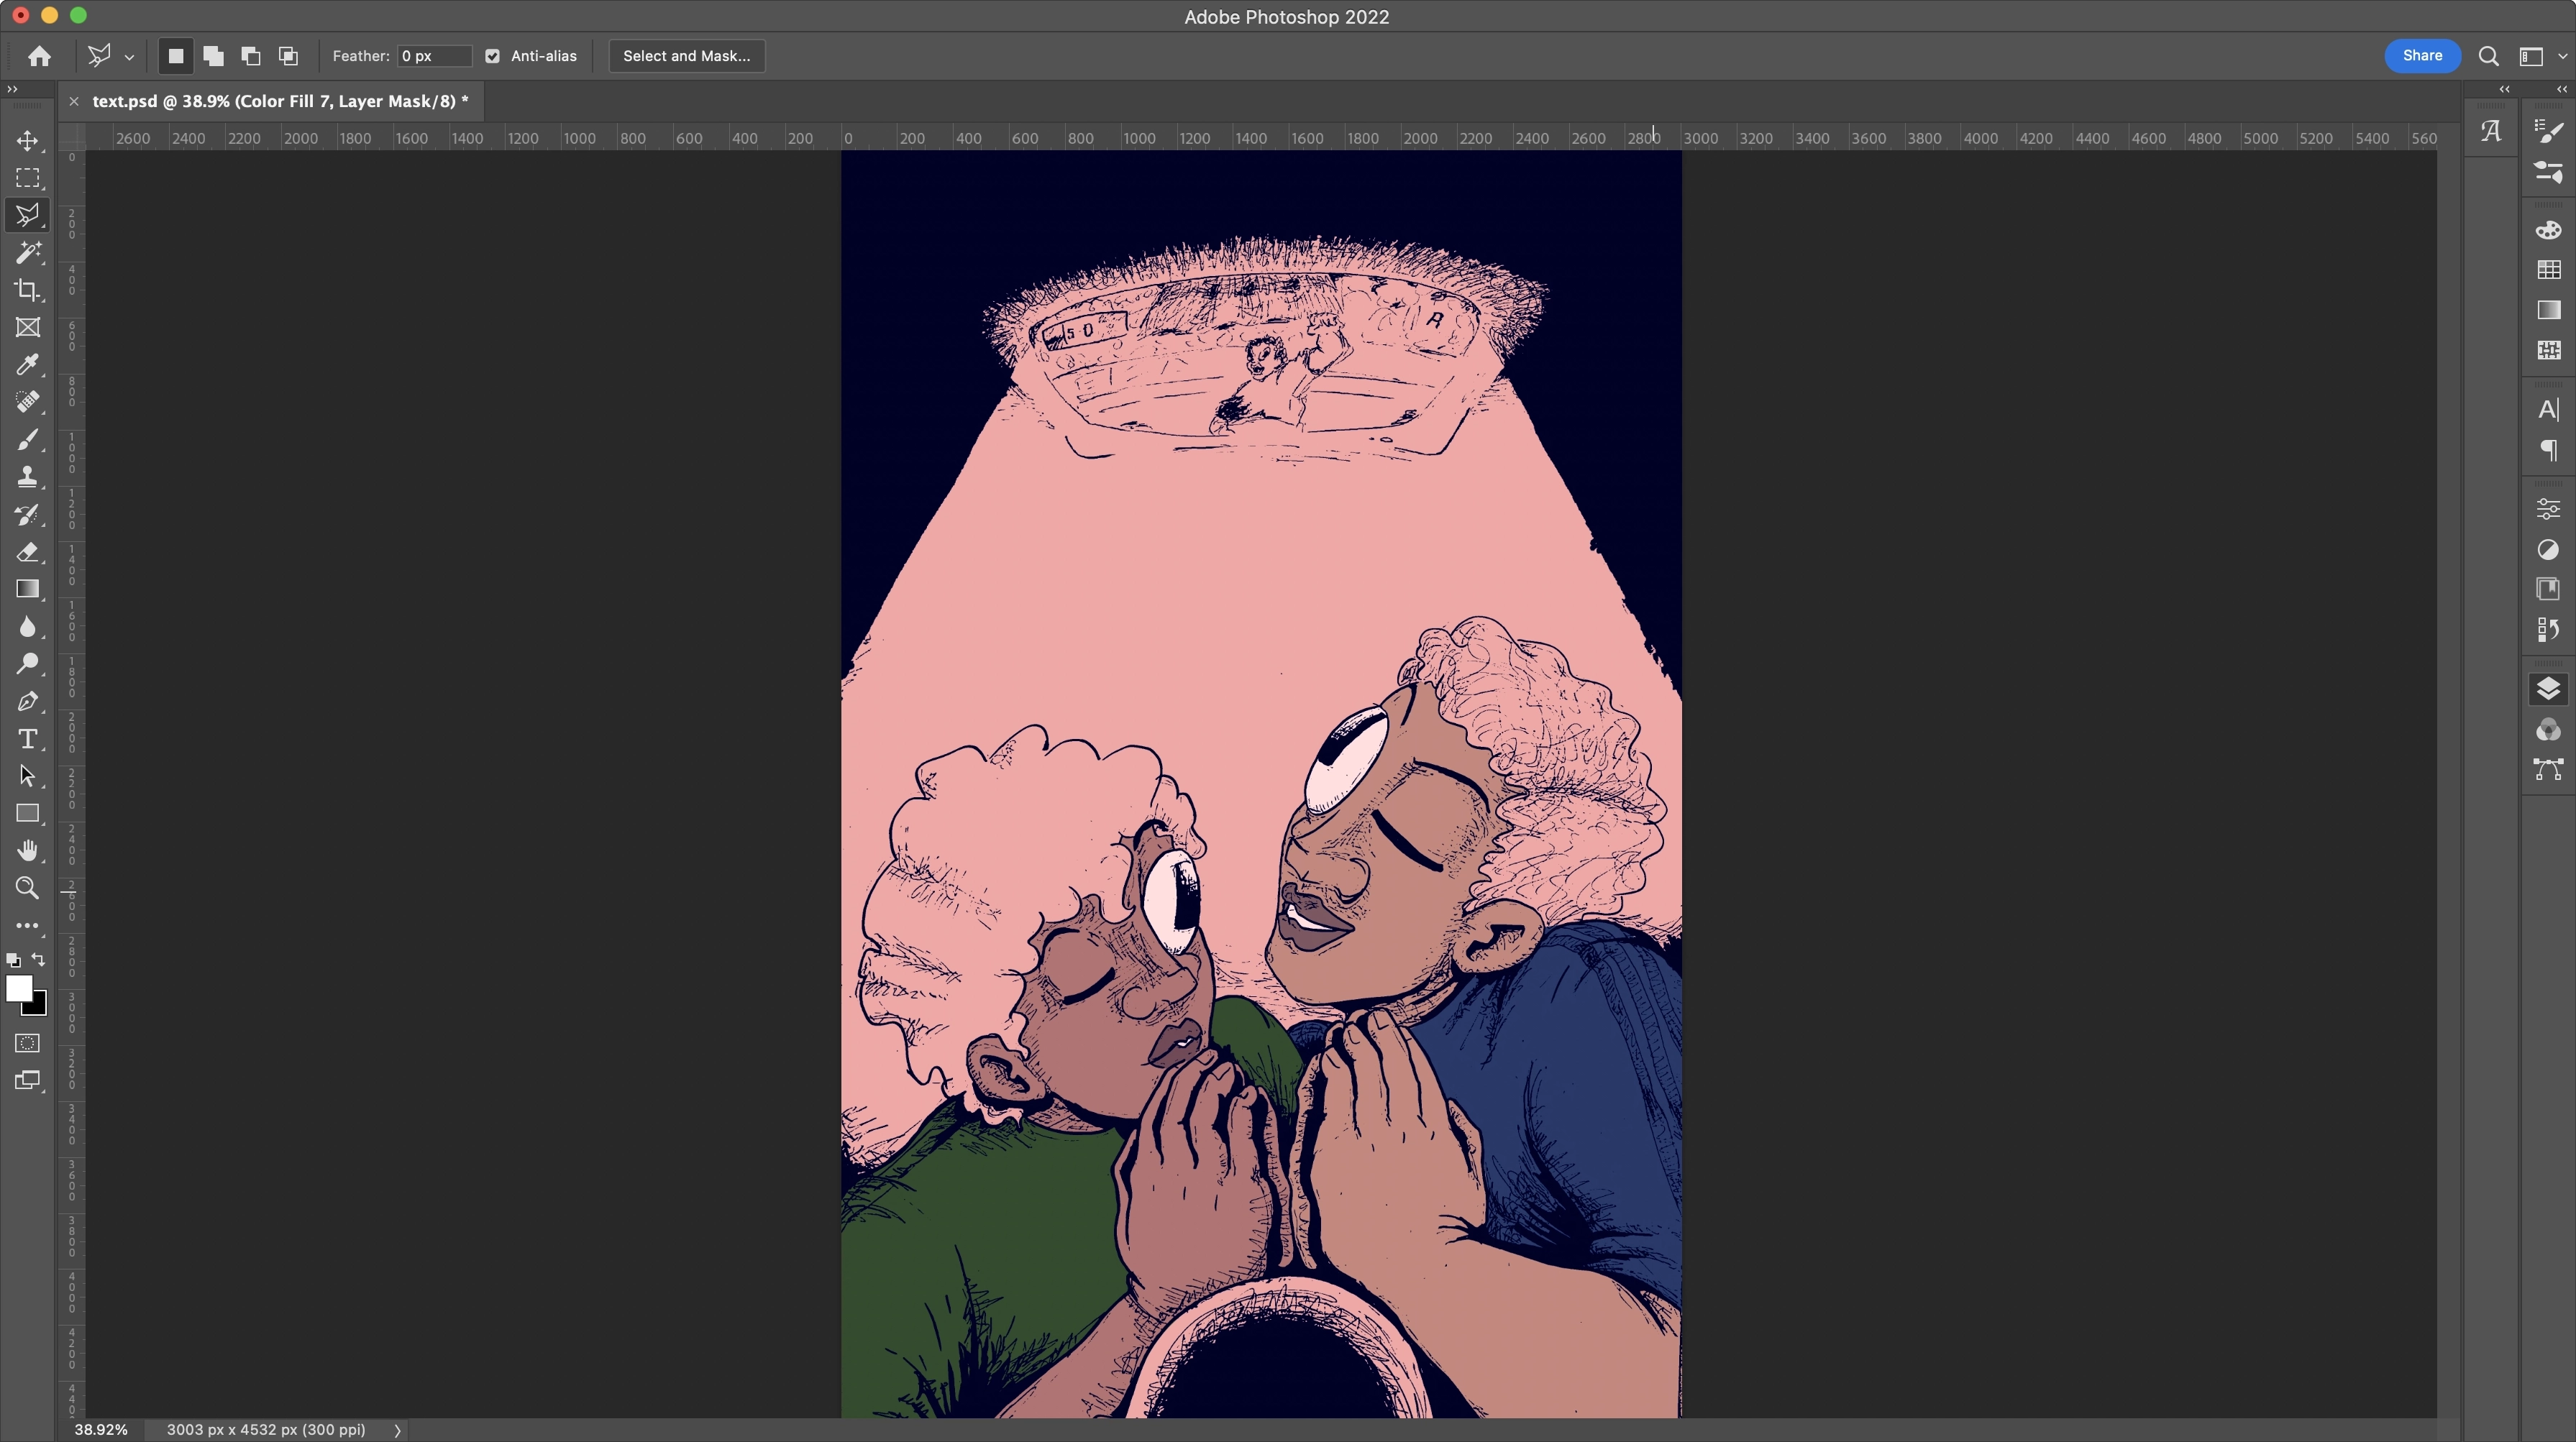Select the Zoom tool

28,888
